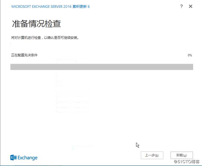Click the 0% progress value
The width and height of the screenshot is (202, 166).
point(190,55)
